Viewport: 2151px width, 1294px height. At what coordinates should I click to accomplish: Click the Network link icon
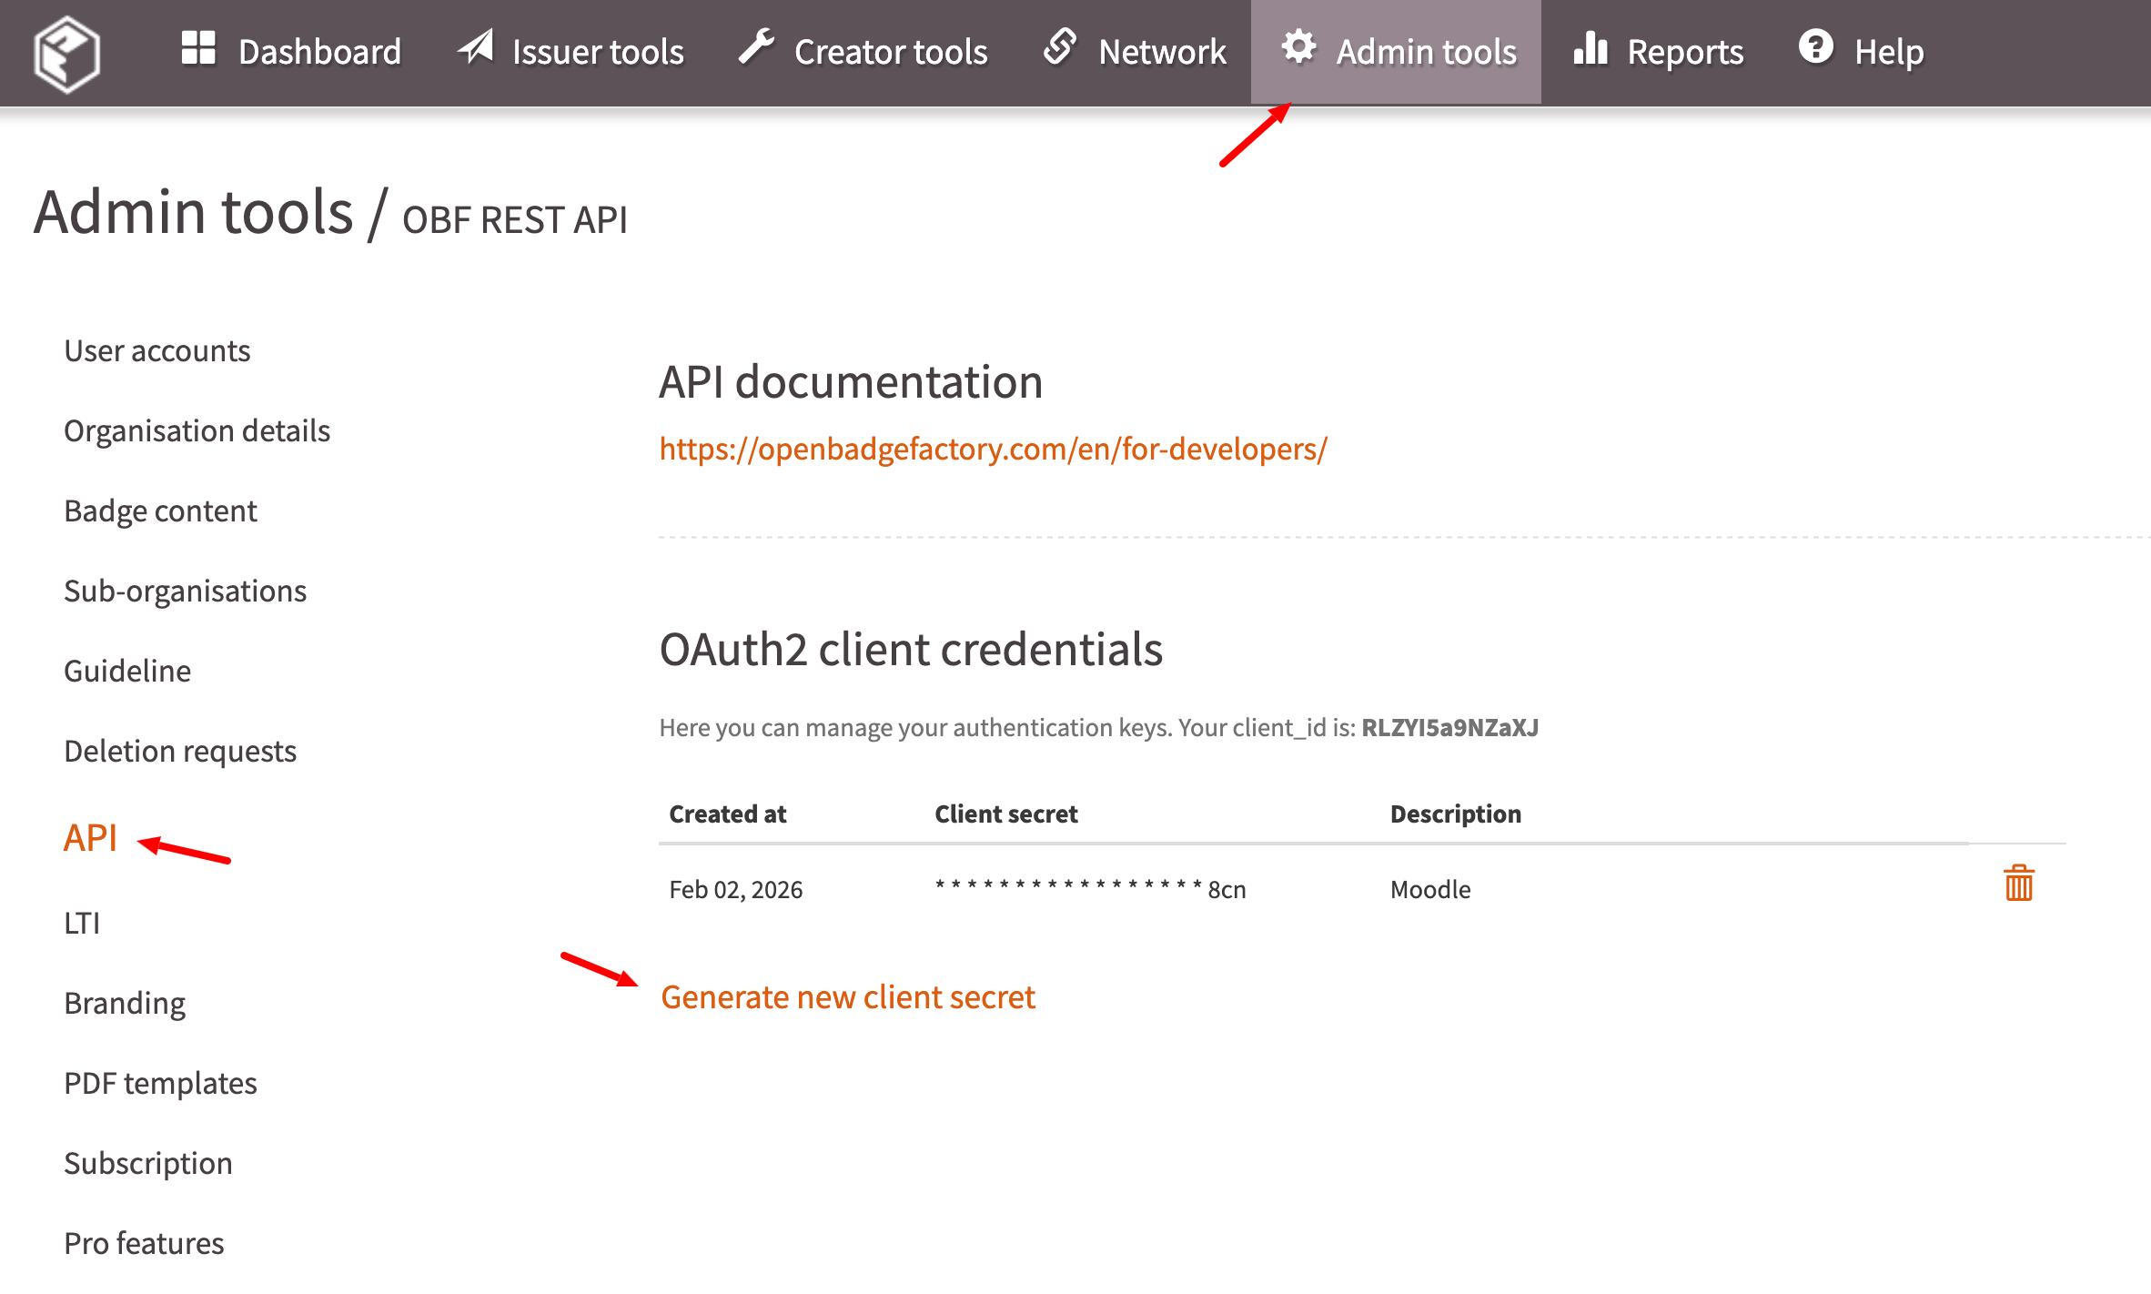tap(1060, 47)
